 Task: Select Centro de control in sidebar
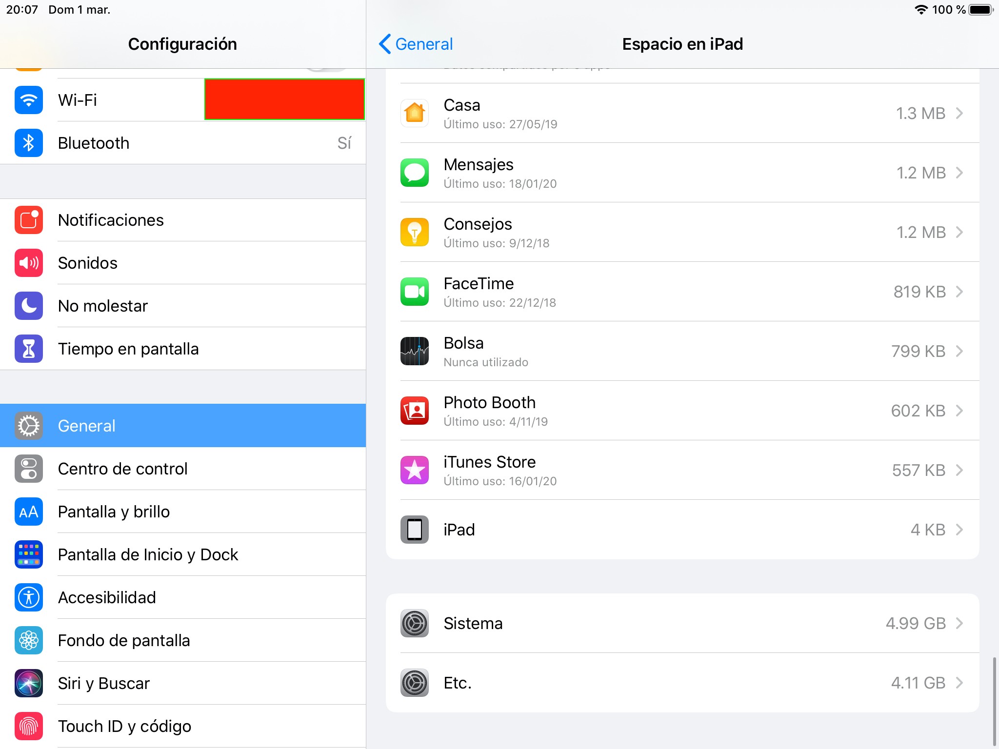tap(122, 469)
